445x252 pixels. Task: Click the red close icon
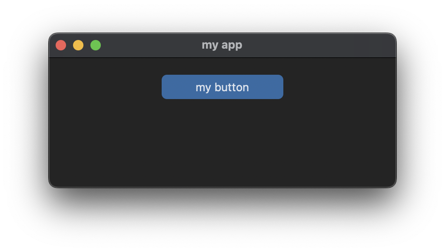coord(61,45)
